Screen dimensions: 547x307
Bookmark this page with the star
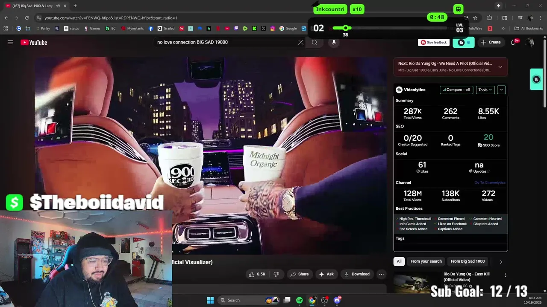(475, 18)
